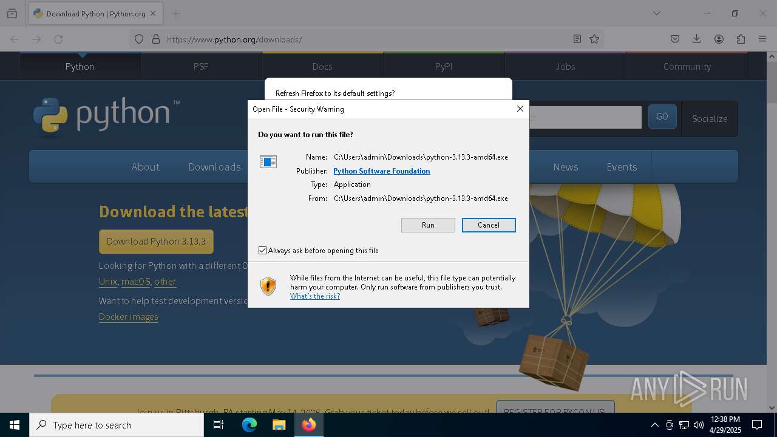Select the Events navigation menu
777x437 pixels.
[622, 167]
